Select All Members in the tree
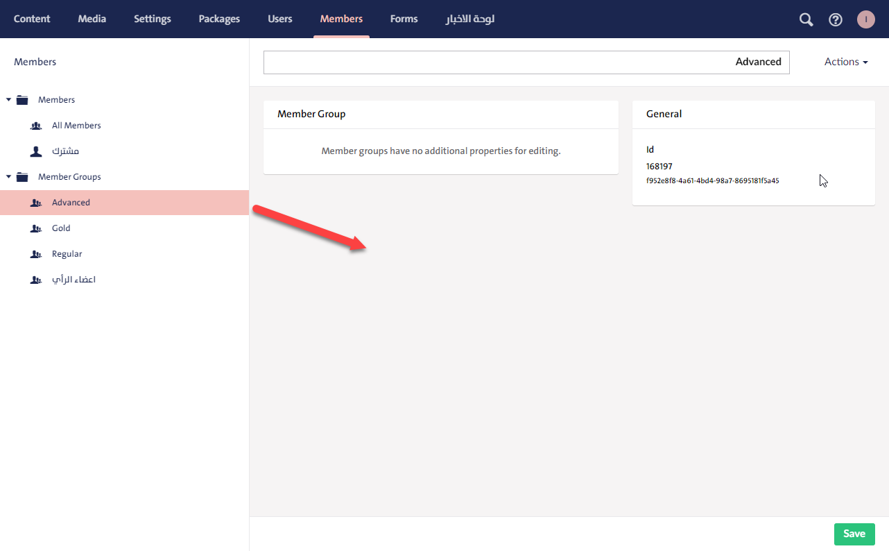This screenshot has height=551, width=889. [x=76, y=126]
